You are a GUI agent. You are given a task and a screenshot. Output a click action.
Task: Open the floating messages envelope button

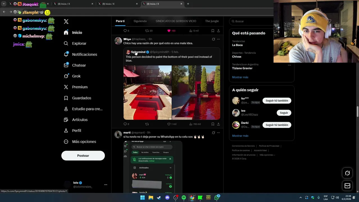tap(347, 186)
